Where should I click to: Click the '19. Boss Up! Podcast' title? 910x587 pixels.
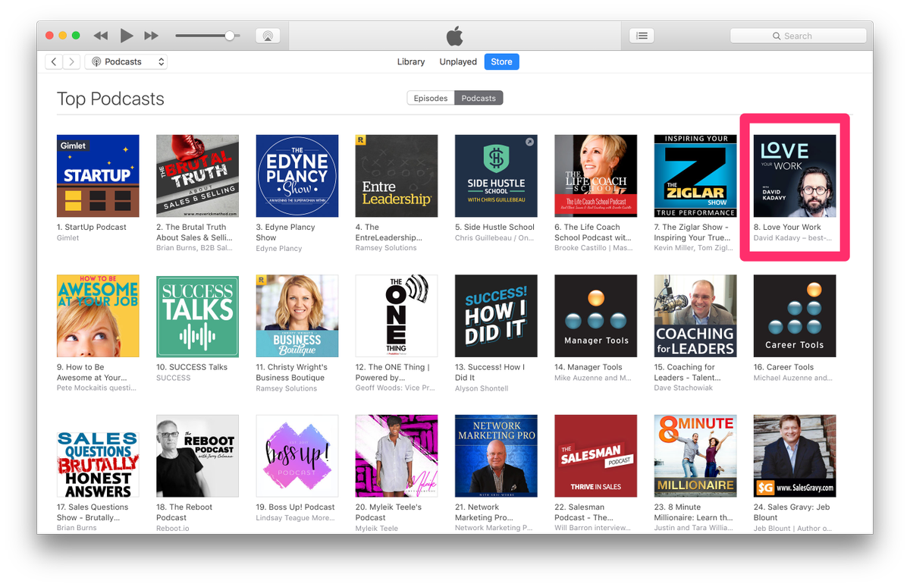tap(295, 507)
